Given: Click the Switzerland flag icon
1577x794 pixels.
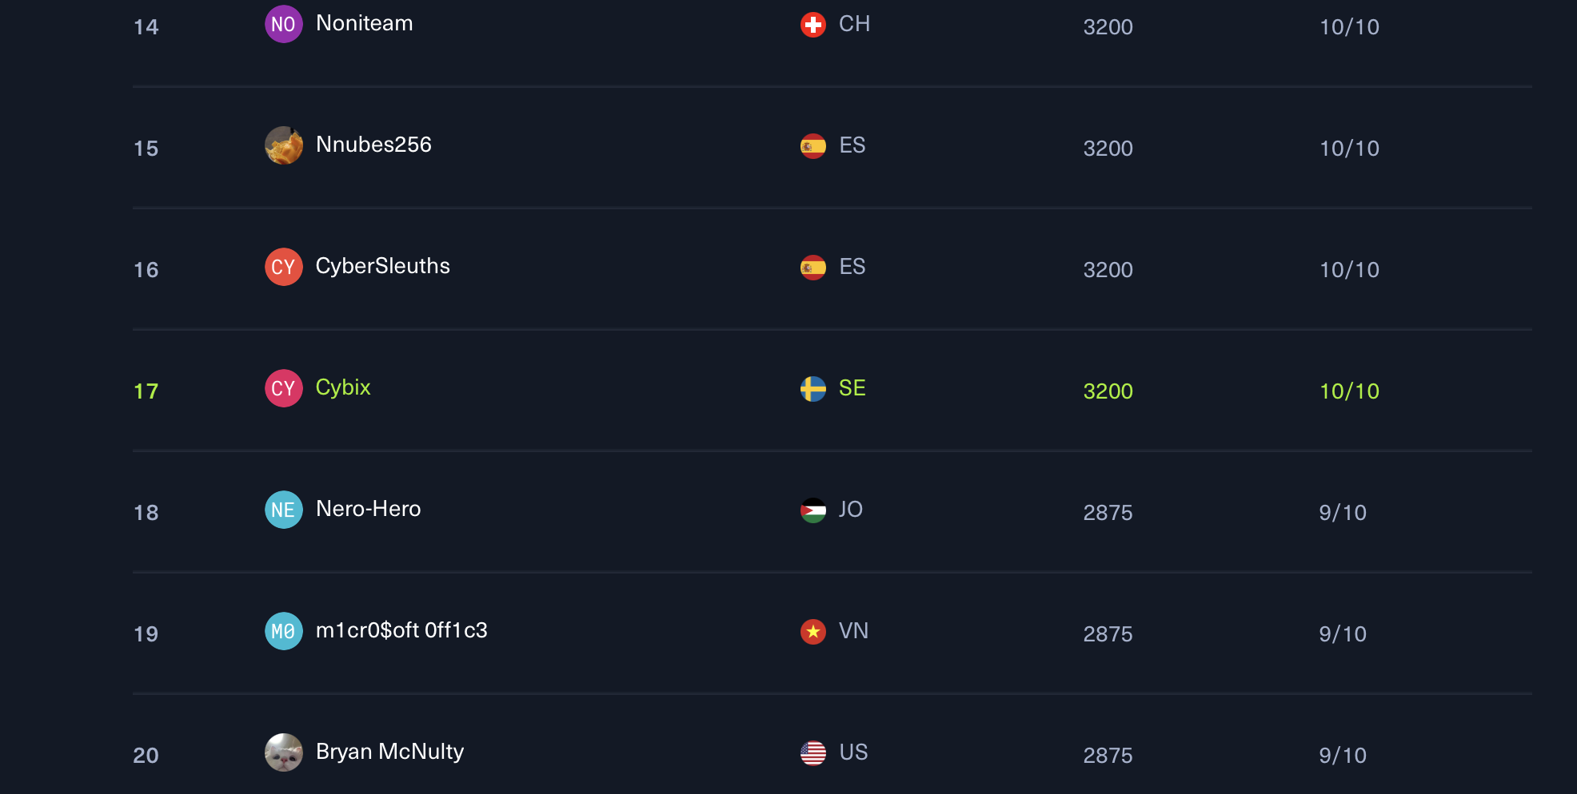Looking at the screenshot, I should [x=812, y=25].
